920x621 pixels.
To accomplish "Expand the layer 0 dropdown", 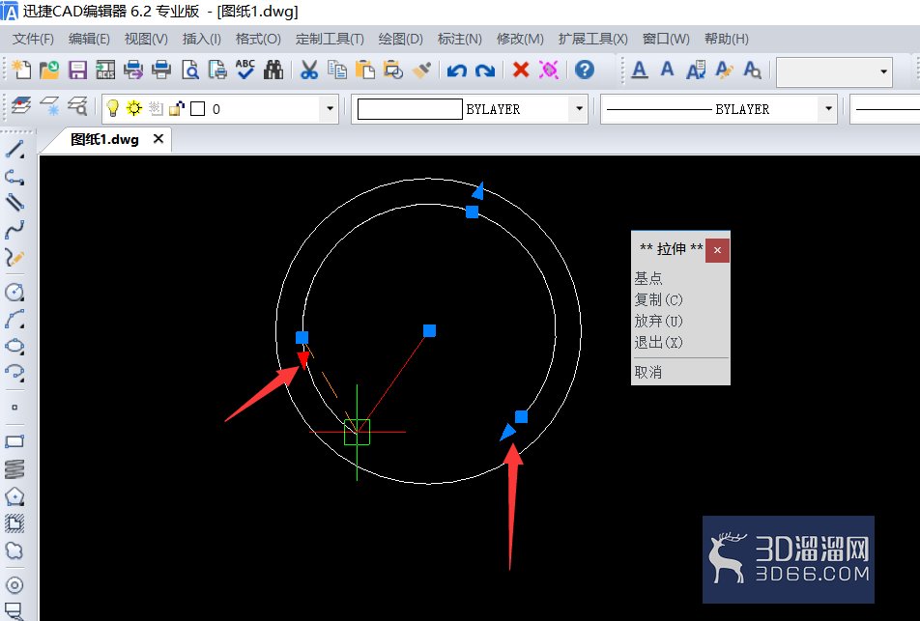I will pyautogui.click(x=330, y=108).
